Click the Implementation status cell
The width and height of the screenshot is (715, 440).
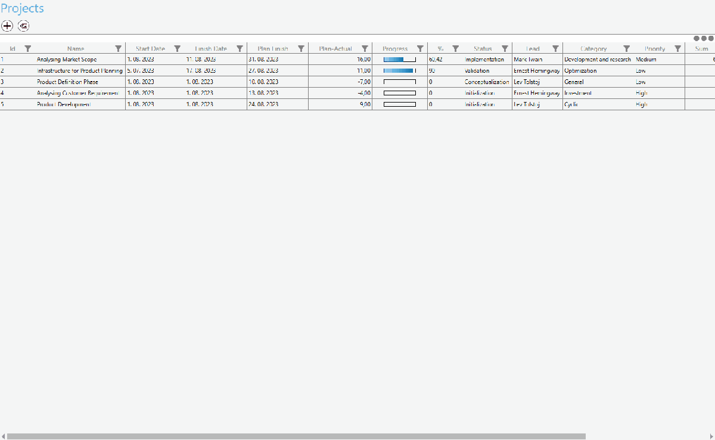[484, 60]
